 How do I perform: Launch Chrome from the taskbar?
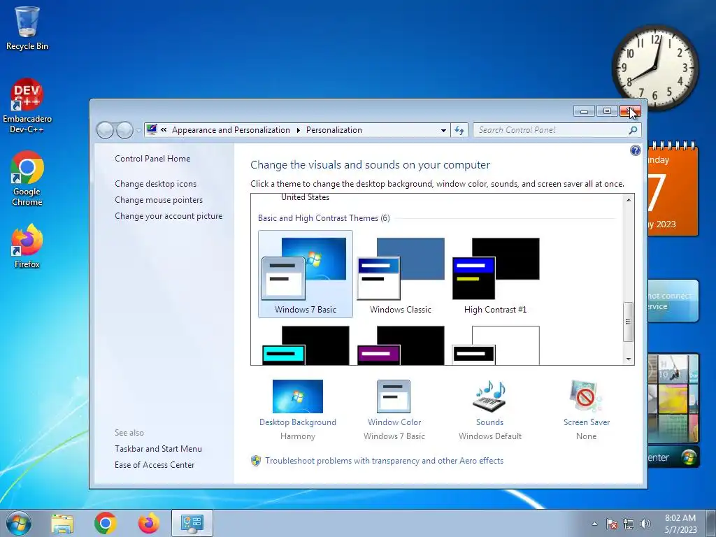tap(106, 523)
